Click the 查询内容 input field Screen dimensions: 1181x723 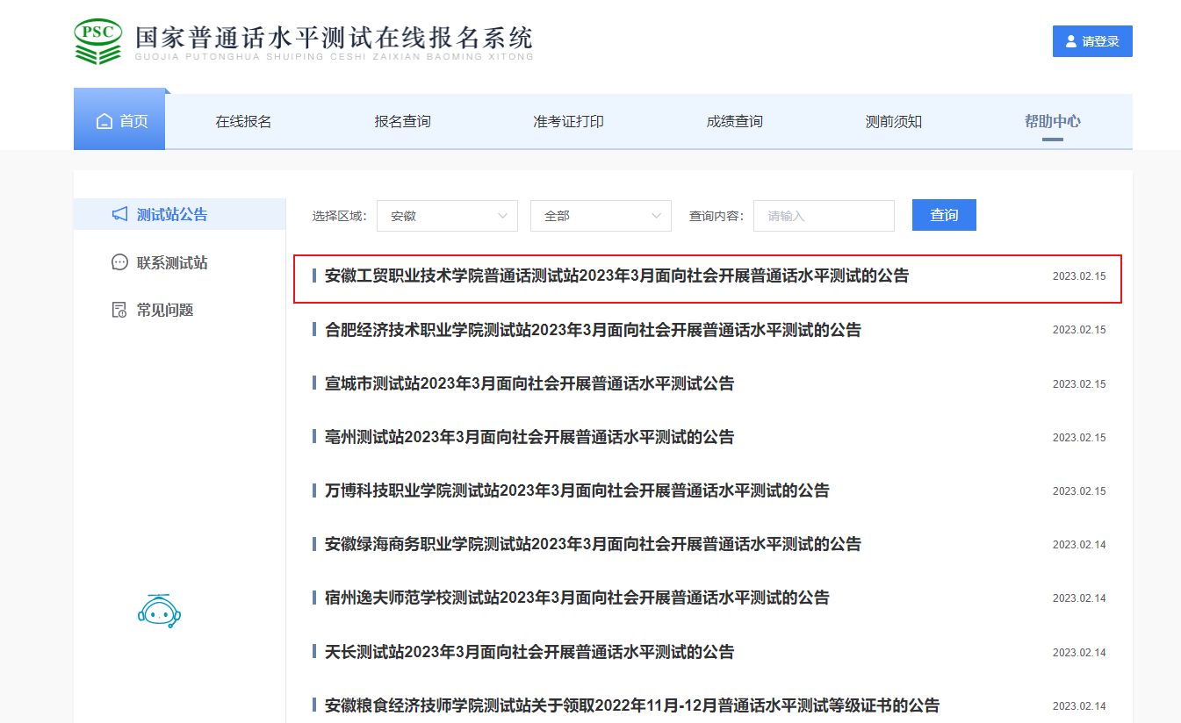pyautogui.click(x=824, y=216)
